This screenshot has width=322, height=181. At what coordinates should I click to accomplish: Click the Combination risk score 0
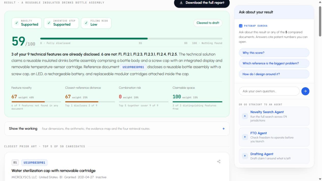(120, 97)
